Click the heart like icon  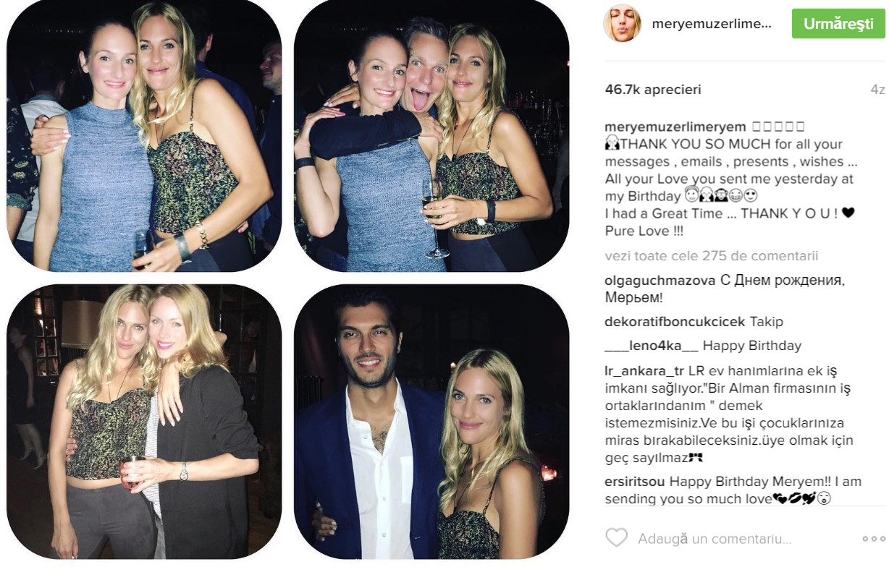click(616, 538)
